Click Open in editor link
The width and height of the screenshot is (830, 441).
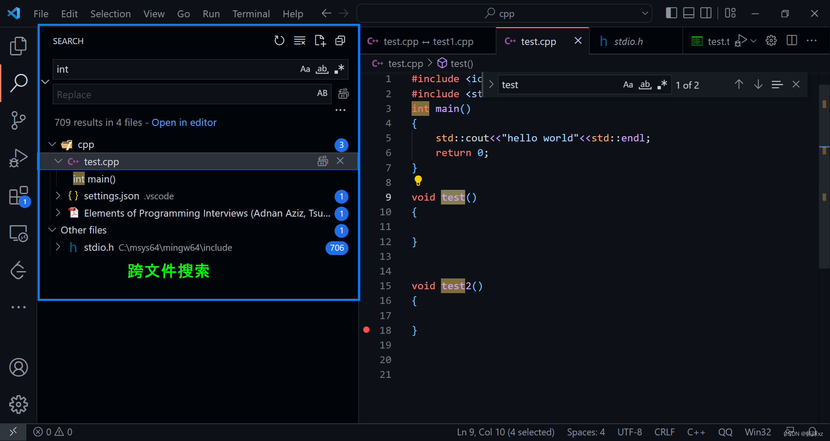pos(184,122)
